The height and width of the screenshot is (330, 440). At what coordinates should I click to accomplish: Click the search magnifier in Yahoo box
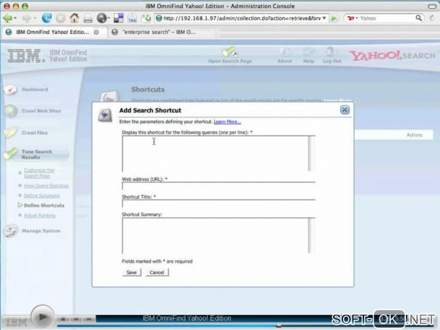pos(418,18)
